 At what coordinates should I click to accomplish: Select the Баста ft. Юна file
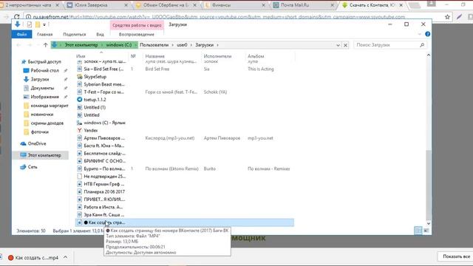[x=103, y=146]
